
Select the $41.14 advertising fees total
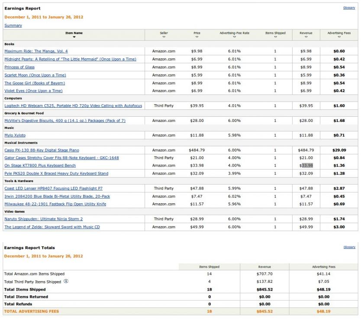[x=323, y=274]
